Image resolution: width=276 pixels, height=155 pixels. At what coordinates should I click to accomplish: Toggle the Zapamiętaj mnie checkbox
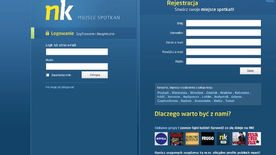48,75
